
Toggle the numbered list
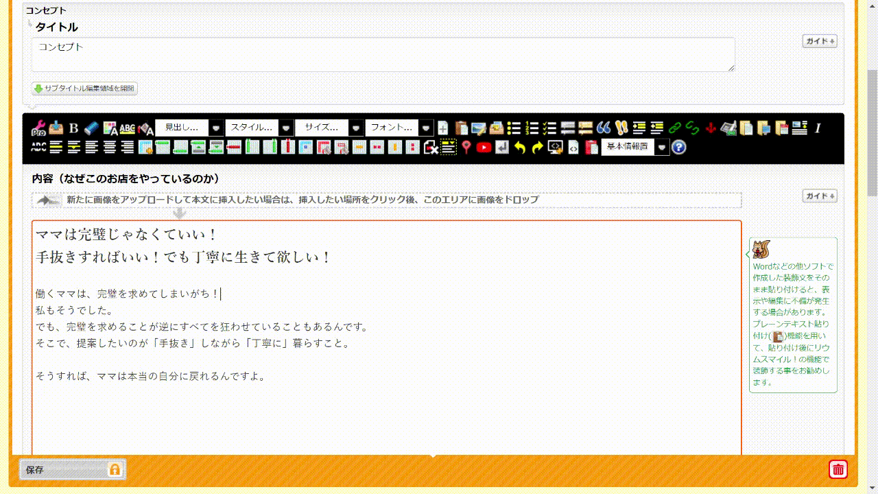532,128
